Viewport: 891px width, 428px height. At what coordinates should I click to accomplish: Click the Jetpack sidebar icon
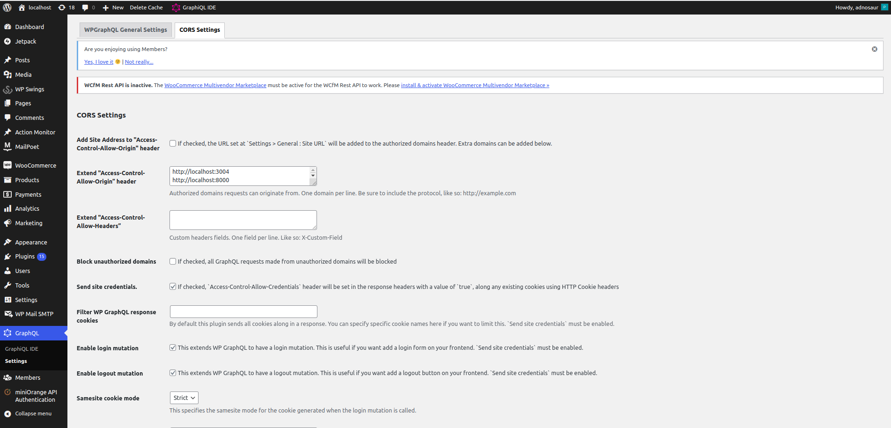pos(7,41)
